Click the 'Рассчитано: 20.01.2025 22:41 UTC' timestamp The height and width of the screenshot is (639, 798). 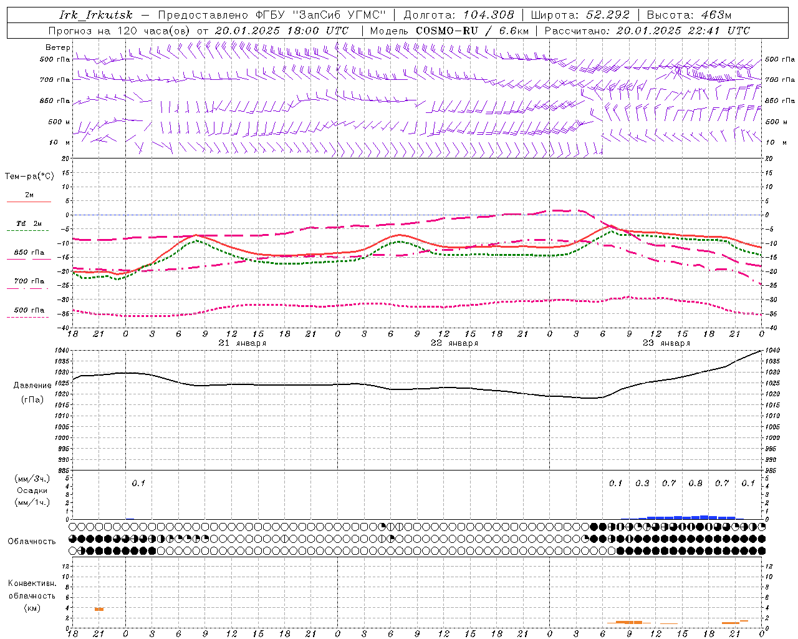pos(647,31)
